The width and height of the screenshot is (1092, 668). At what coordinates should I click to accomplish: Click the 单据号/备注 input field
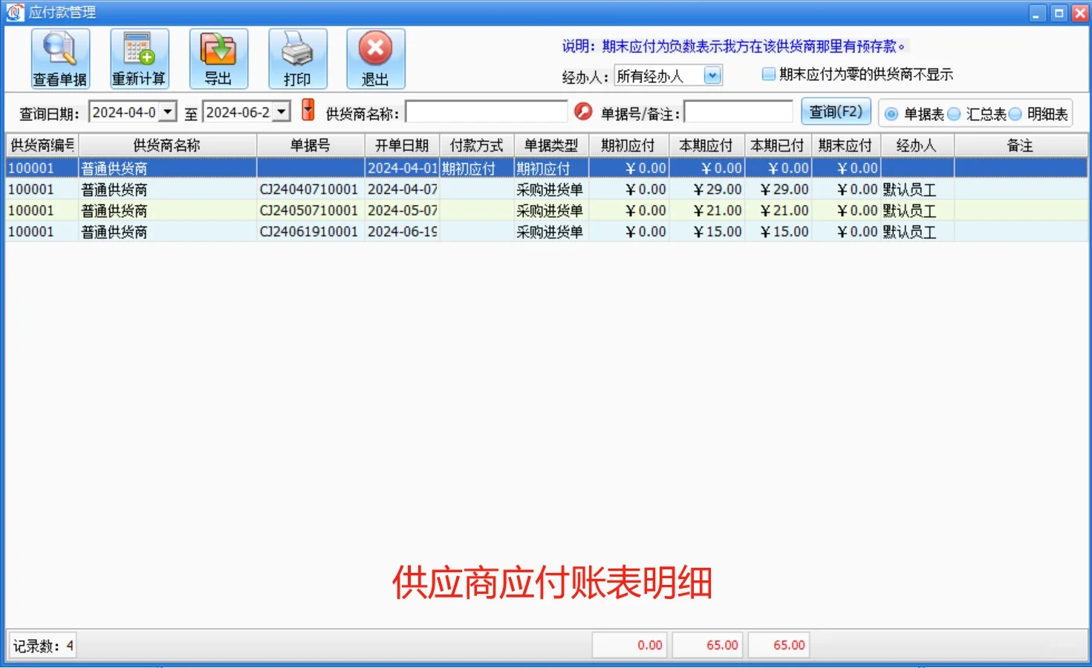pos(738,111)
